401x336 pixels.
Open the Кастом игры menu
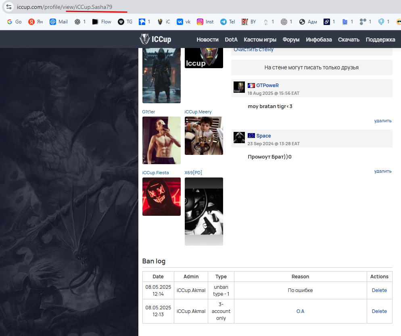tap(260, 40)
